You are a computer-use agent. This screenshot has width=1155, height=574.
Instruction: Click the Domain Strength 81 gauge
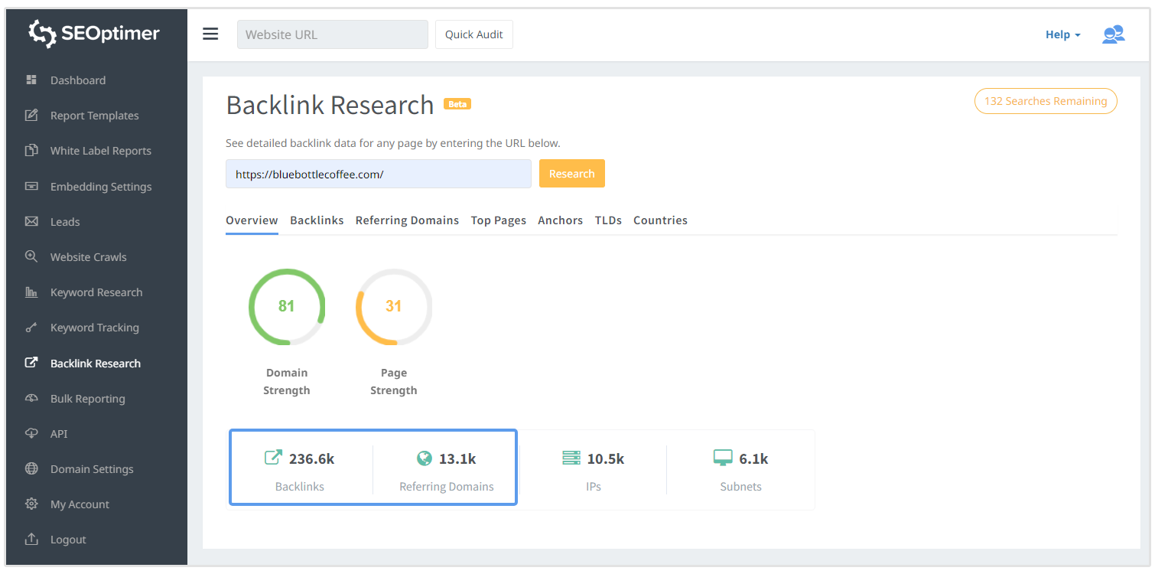click(x=287, y=306)
